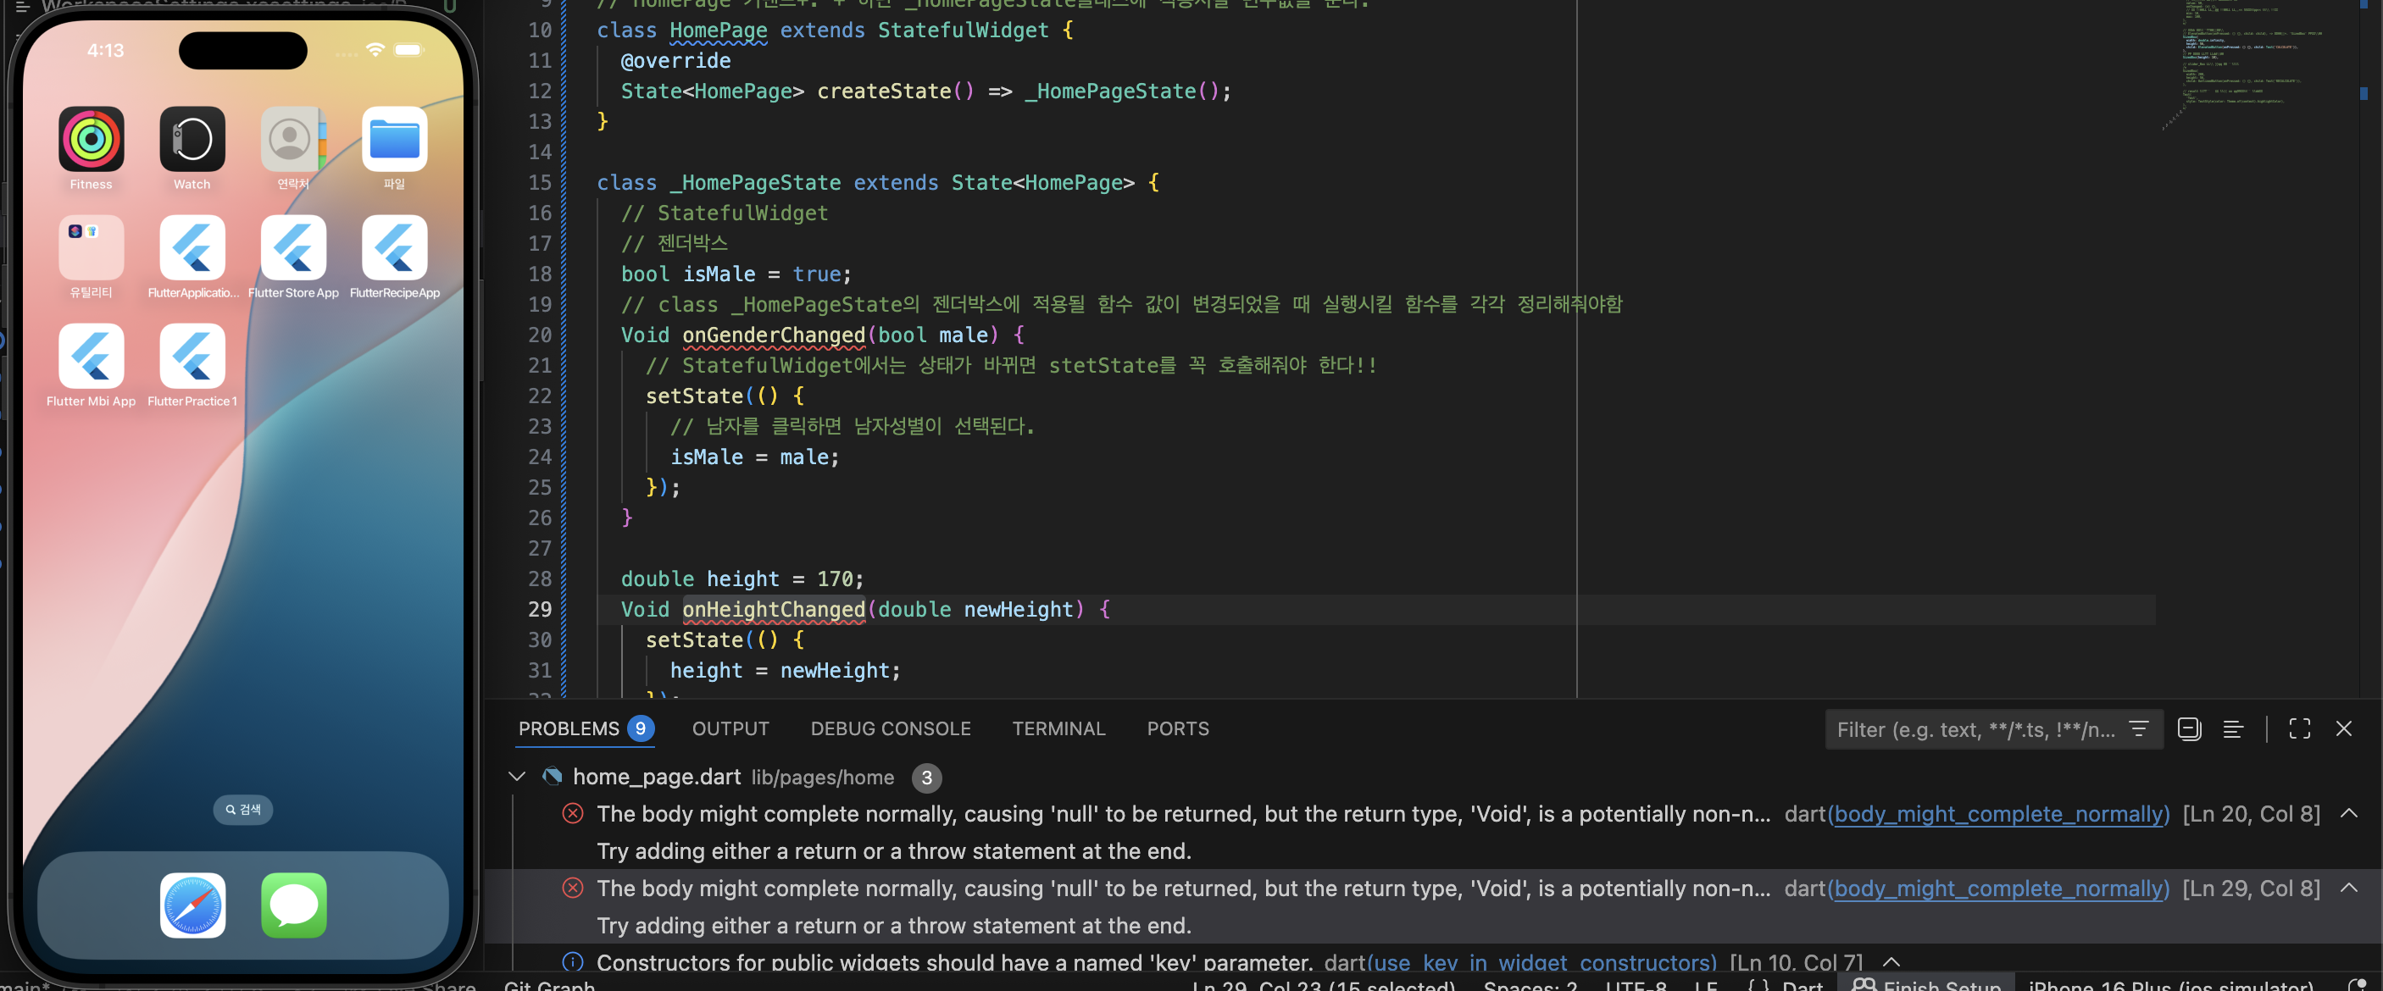Viewport: 2383px width, 991px height.
Task: Collapse the home_page.dart problems group
Action: 517,777
